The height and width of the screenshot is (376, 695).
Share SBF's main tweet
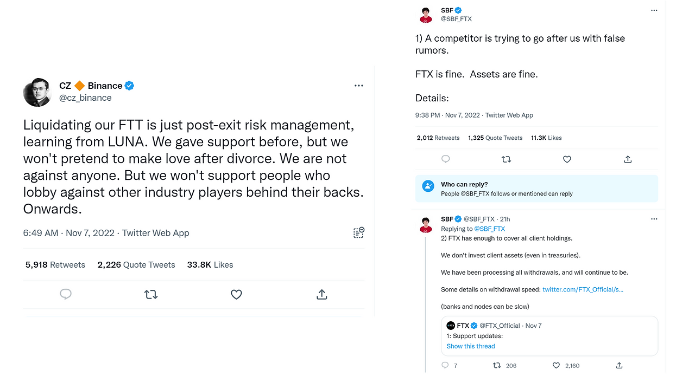pos(628,159)
